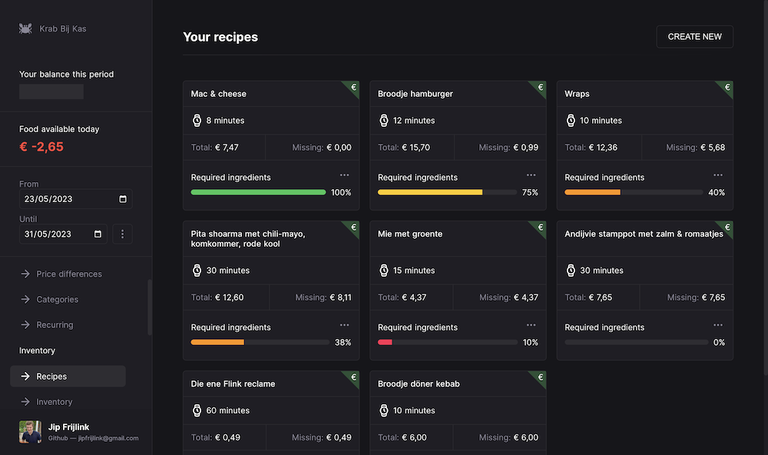Open the three-dot menu next to the Until date
The height and width of the screenshot is (455, 768).
coord(122,233)
